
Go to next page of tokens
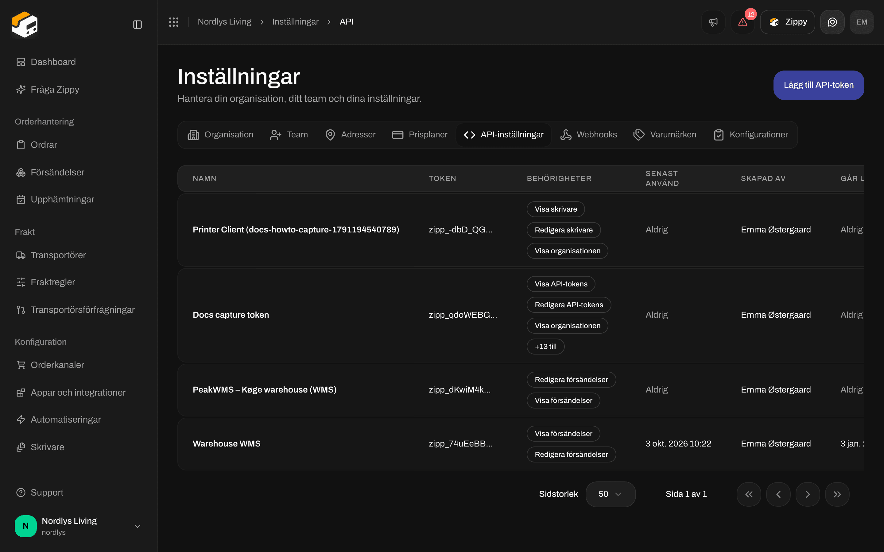(808, 494)
